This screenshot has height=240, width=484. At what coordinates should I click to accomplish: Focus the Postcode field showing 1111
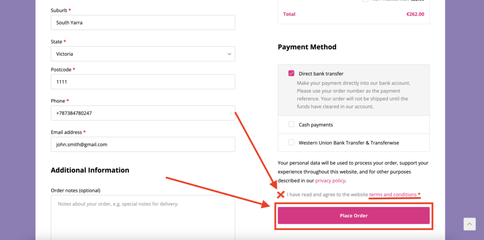(143, 82)
